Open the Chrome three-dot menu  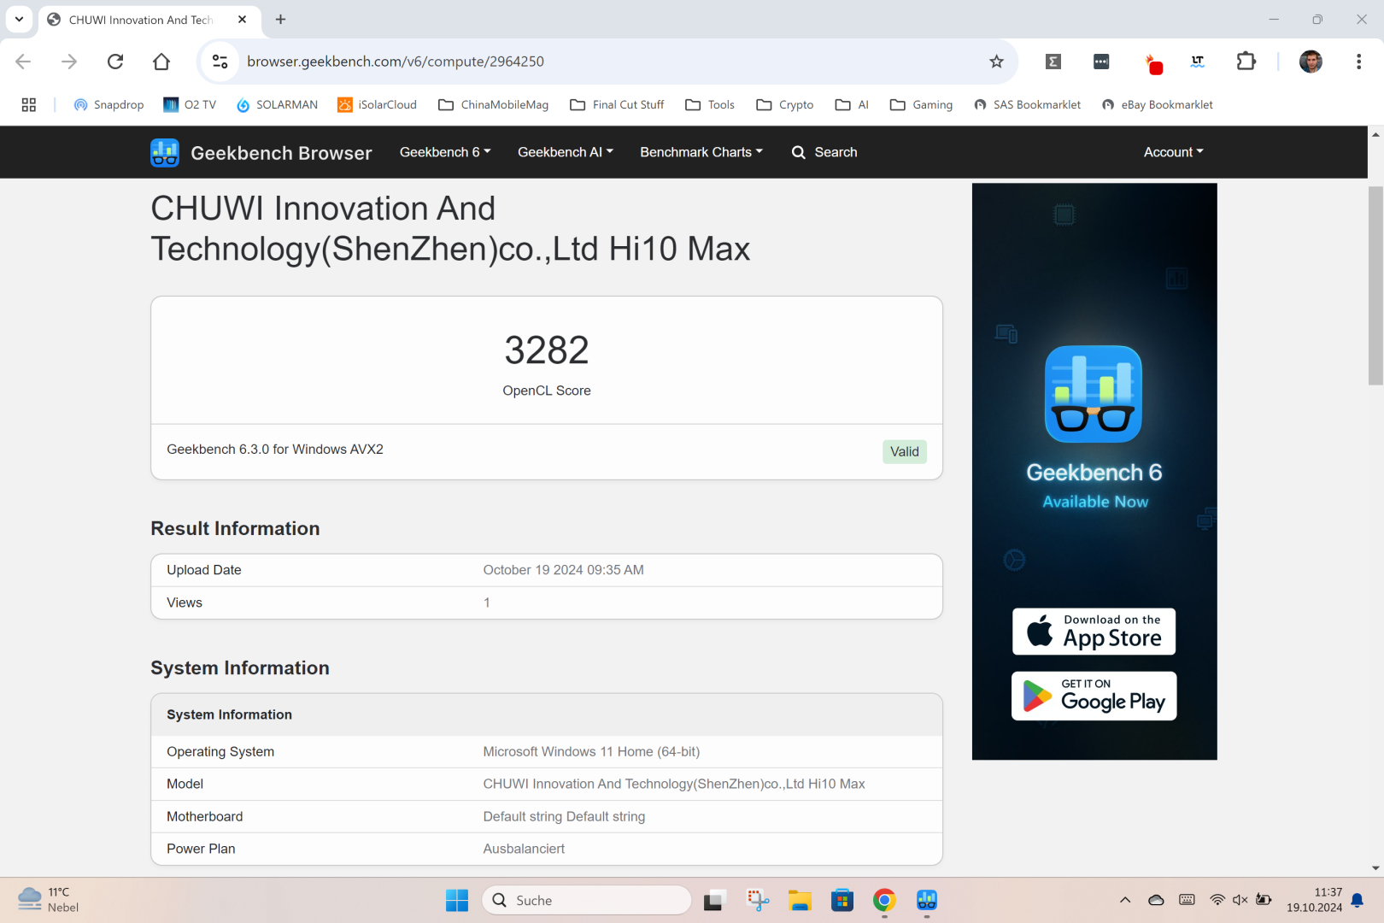1358,62
